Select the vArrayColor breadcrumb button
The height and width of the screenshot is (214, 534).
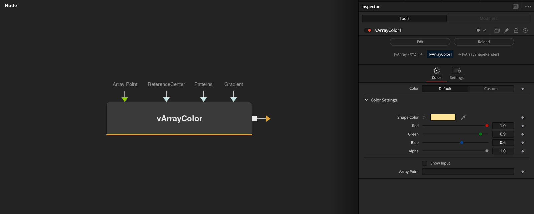(440, 54)
